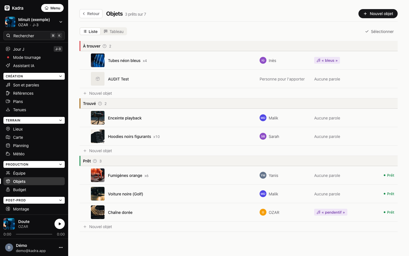Click the Kadra logo icon
The height and width of the screenshot is (256, 409).
click(7, 8)
